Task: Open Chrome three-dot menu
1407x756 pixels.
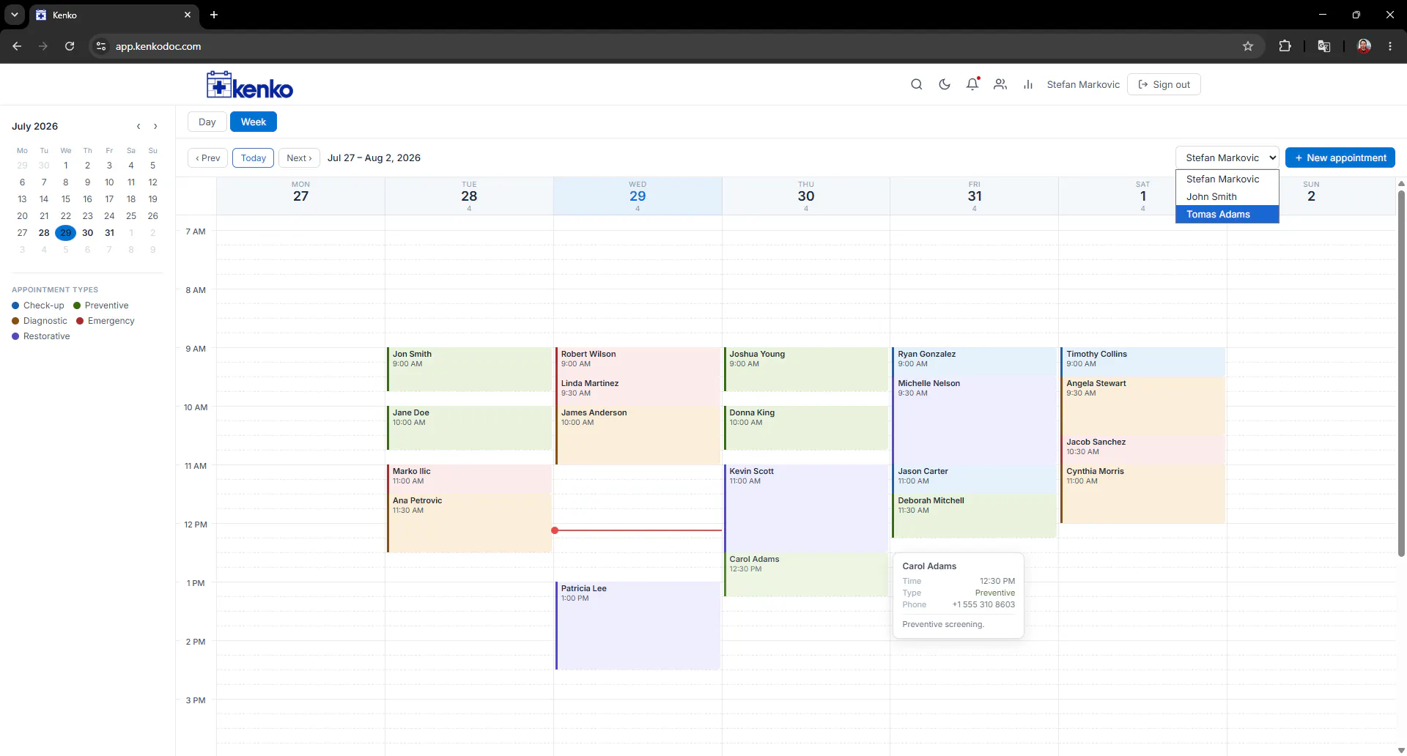Action: [1390, 46]
